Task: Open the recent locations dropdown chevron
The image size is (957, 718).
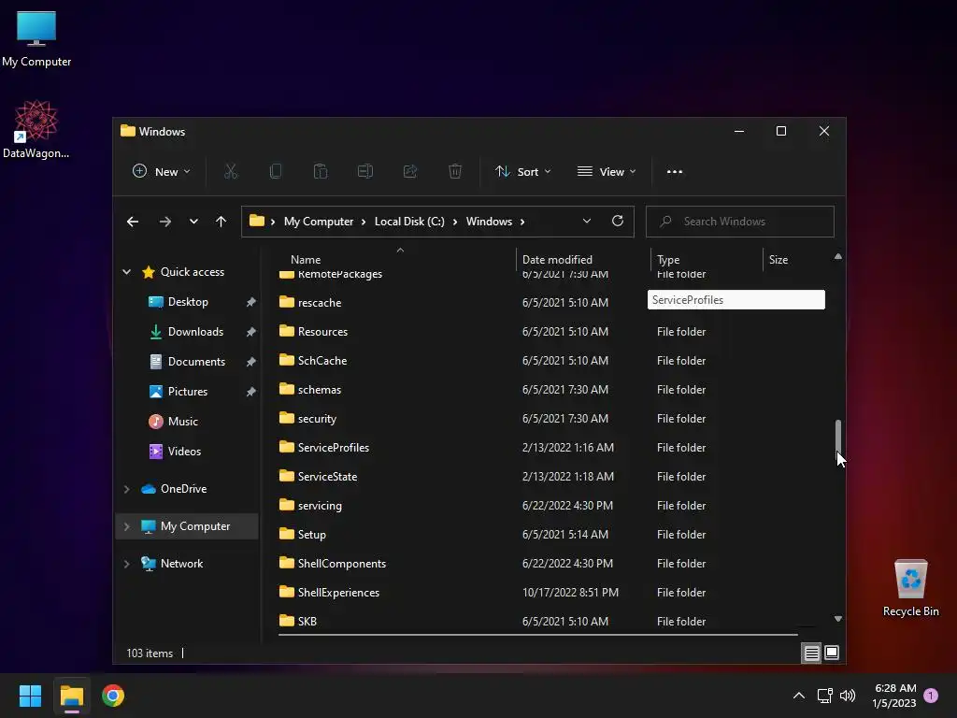Action: coord(193,221)
